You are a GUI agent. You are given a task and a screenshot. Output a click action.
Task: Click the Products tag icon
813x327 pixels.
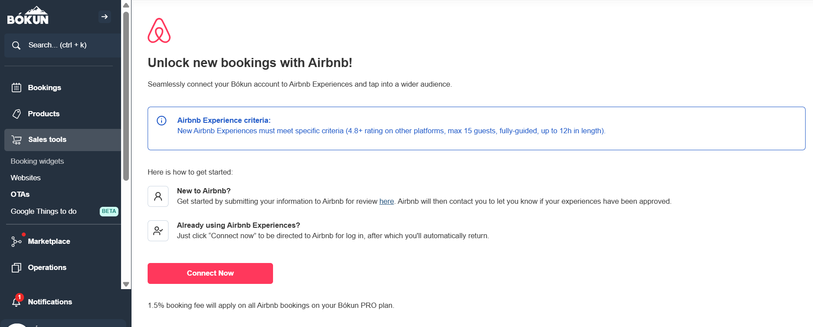pyautogui.click(x=17, y=114)
